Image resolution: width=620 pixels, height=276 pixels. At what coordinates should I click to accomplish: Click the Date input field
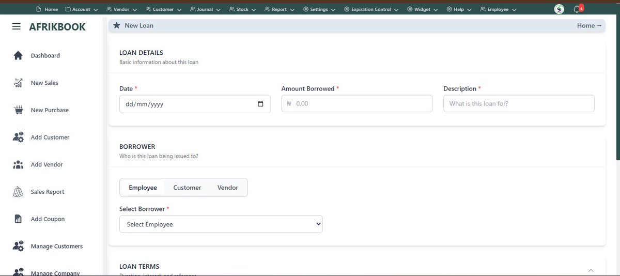[195, 104]
